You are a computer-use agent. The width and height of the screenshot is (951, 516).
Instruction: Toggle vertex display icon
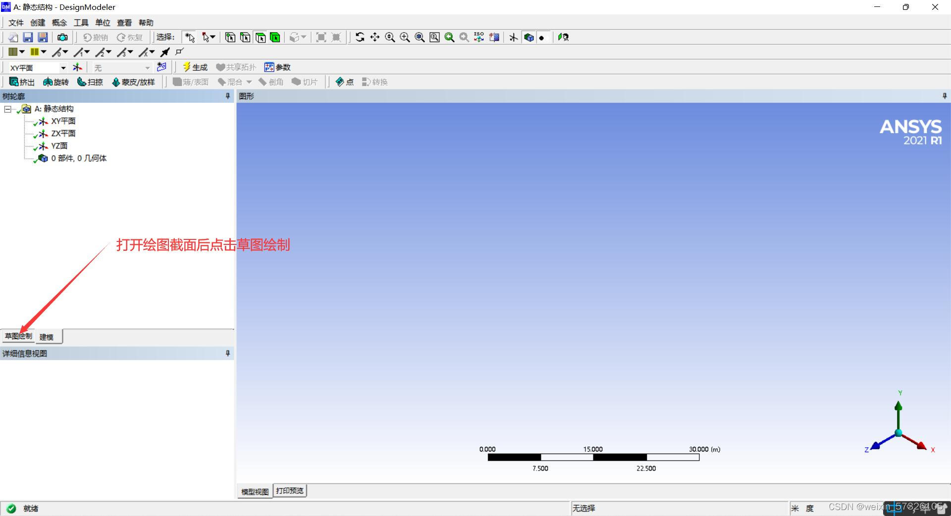tap(179, 51)
